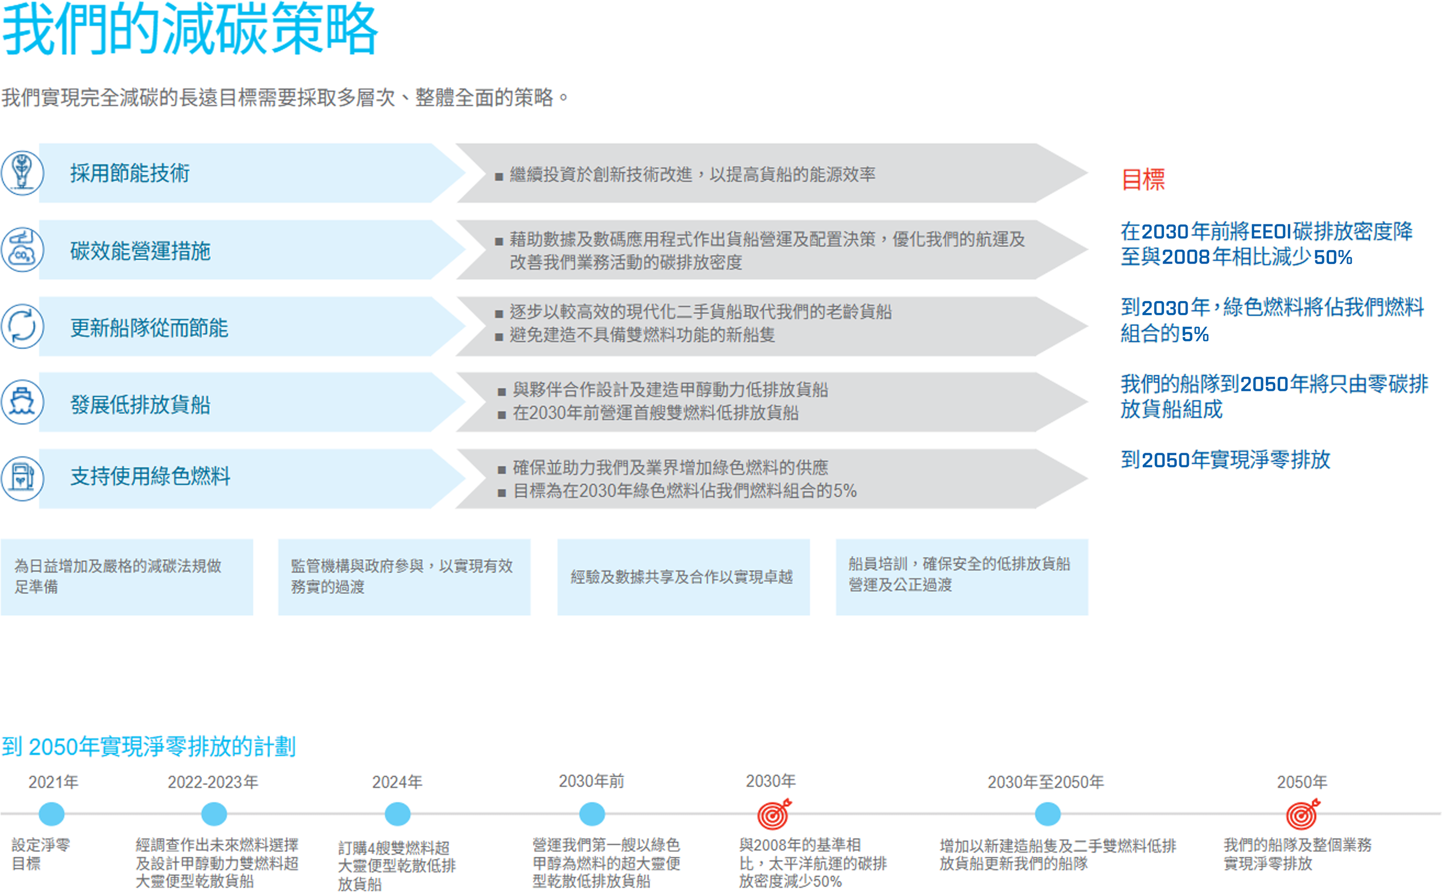The image size is (1442, 892).
Task: Click the bullet 在2030年前營運首艘雙燃料低排放貨船
Action: 648,412
